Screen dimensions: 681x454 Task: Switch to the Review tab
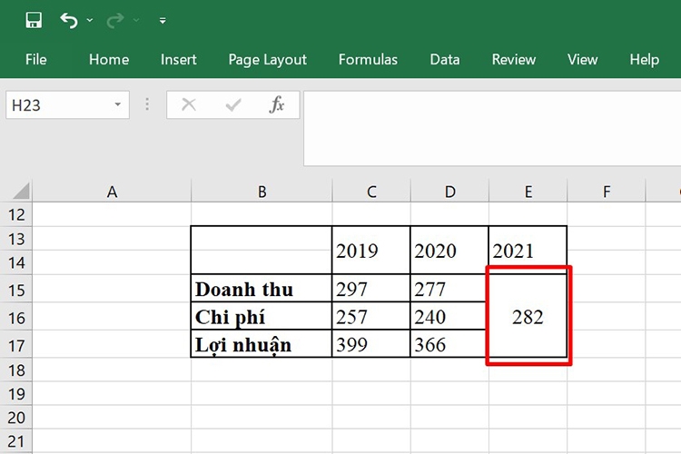514,60
